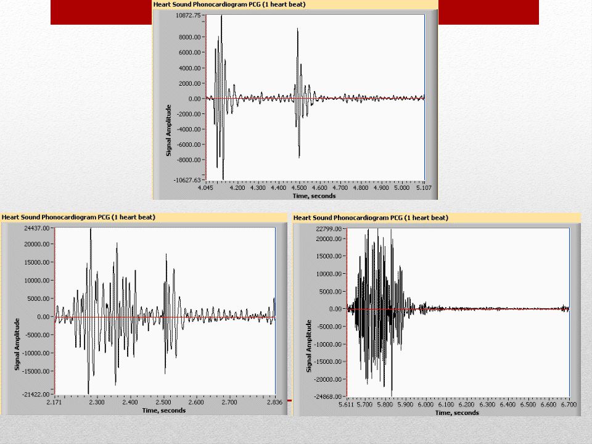Image resolution: width=592 pixels, height=444 pixels.
Task: Click the 6.400 time axis label
Action: pos(508,405)
